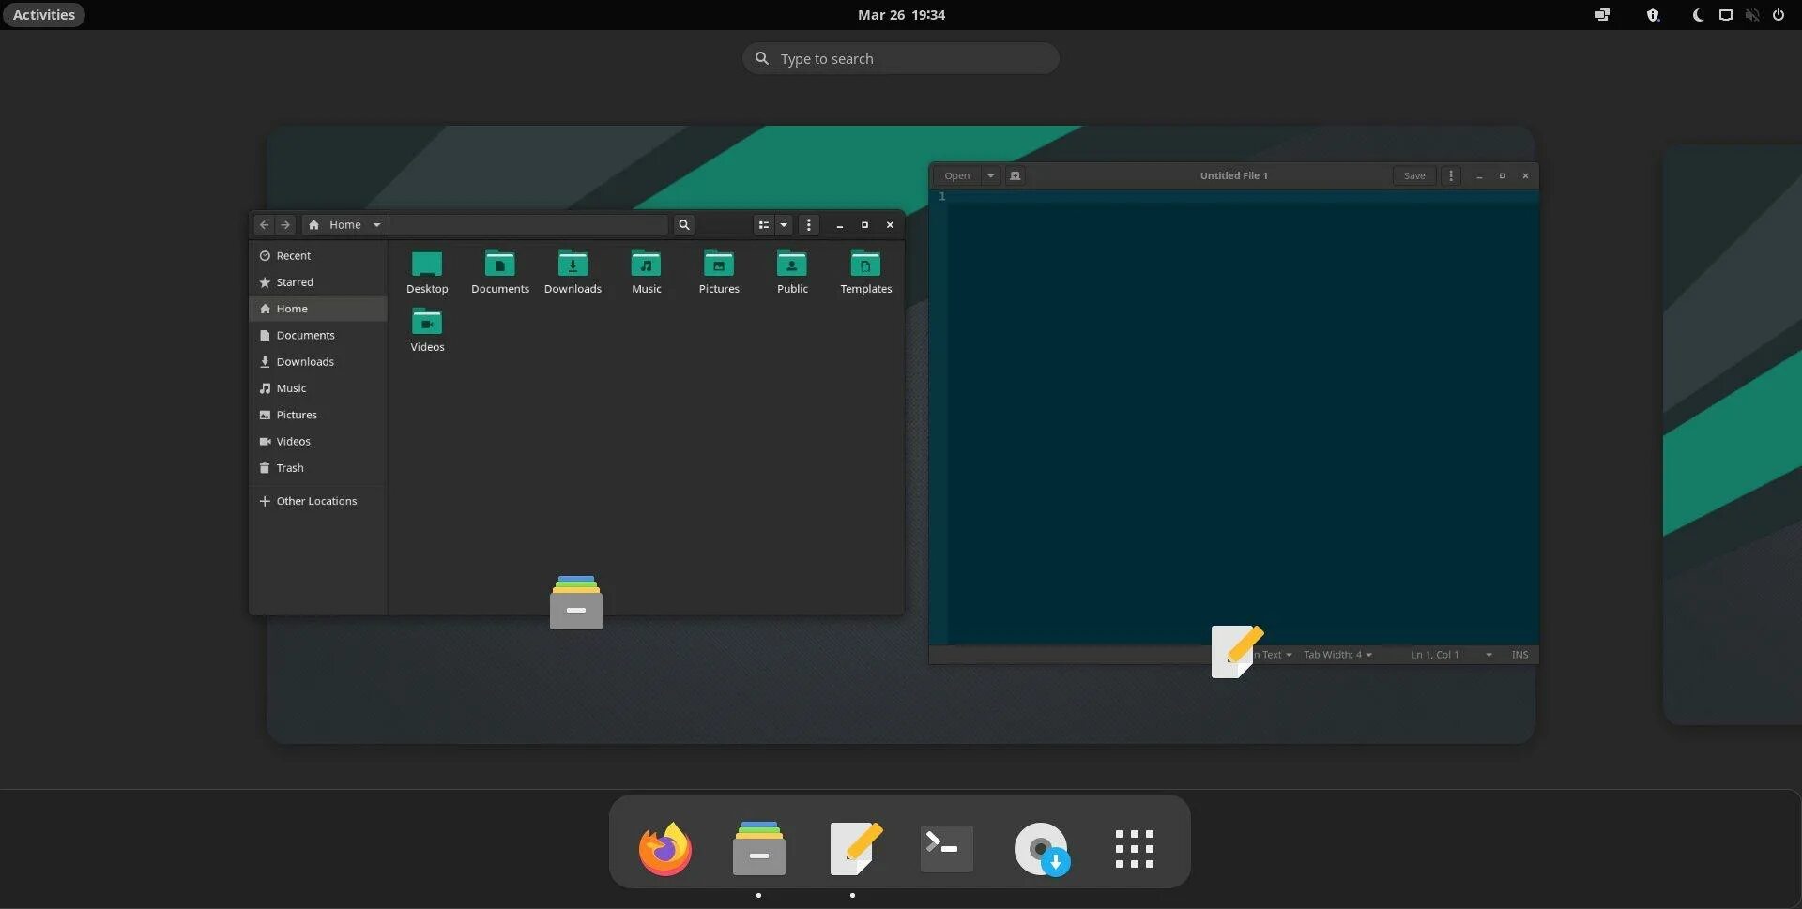Select Starred in Files sidebar

318,282
